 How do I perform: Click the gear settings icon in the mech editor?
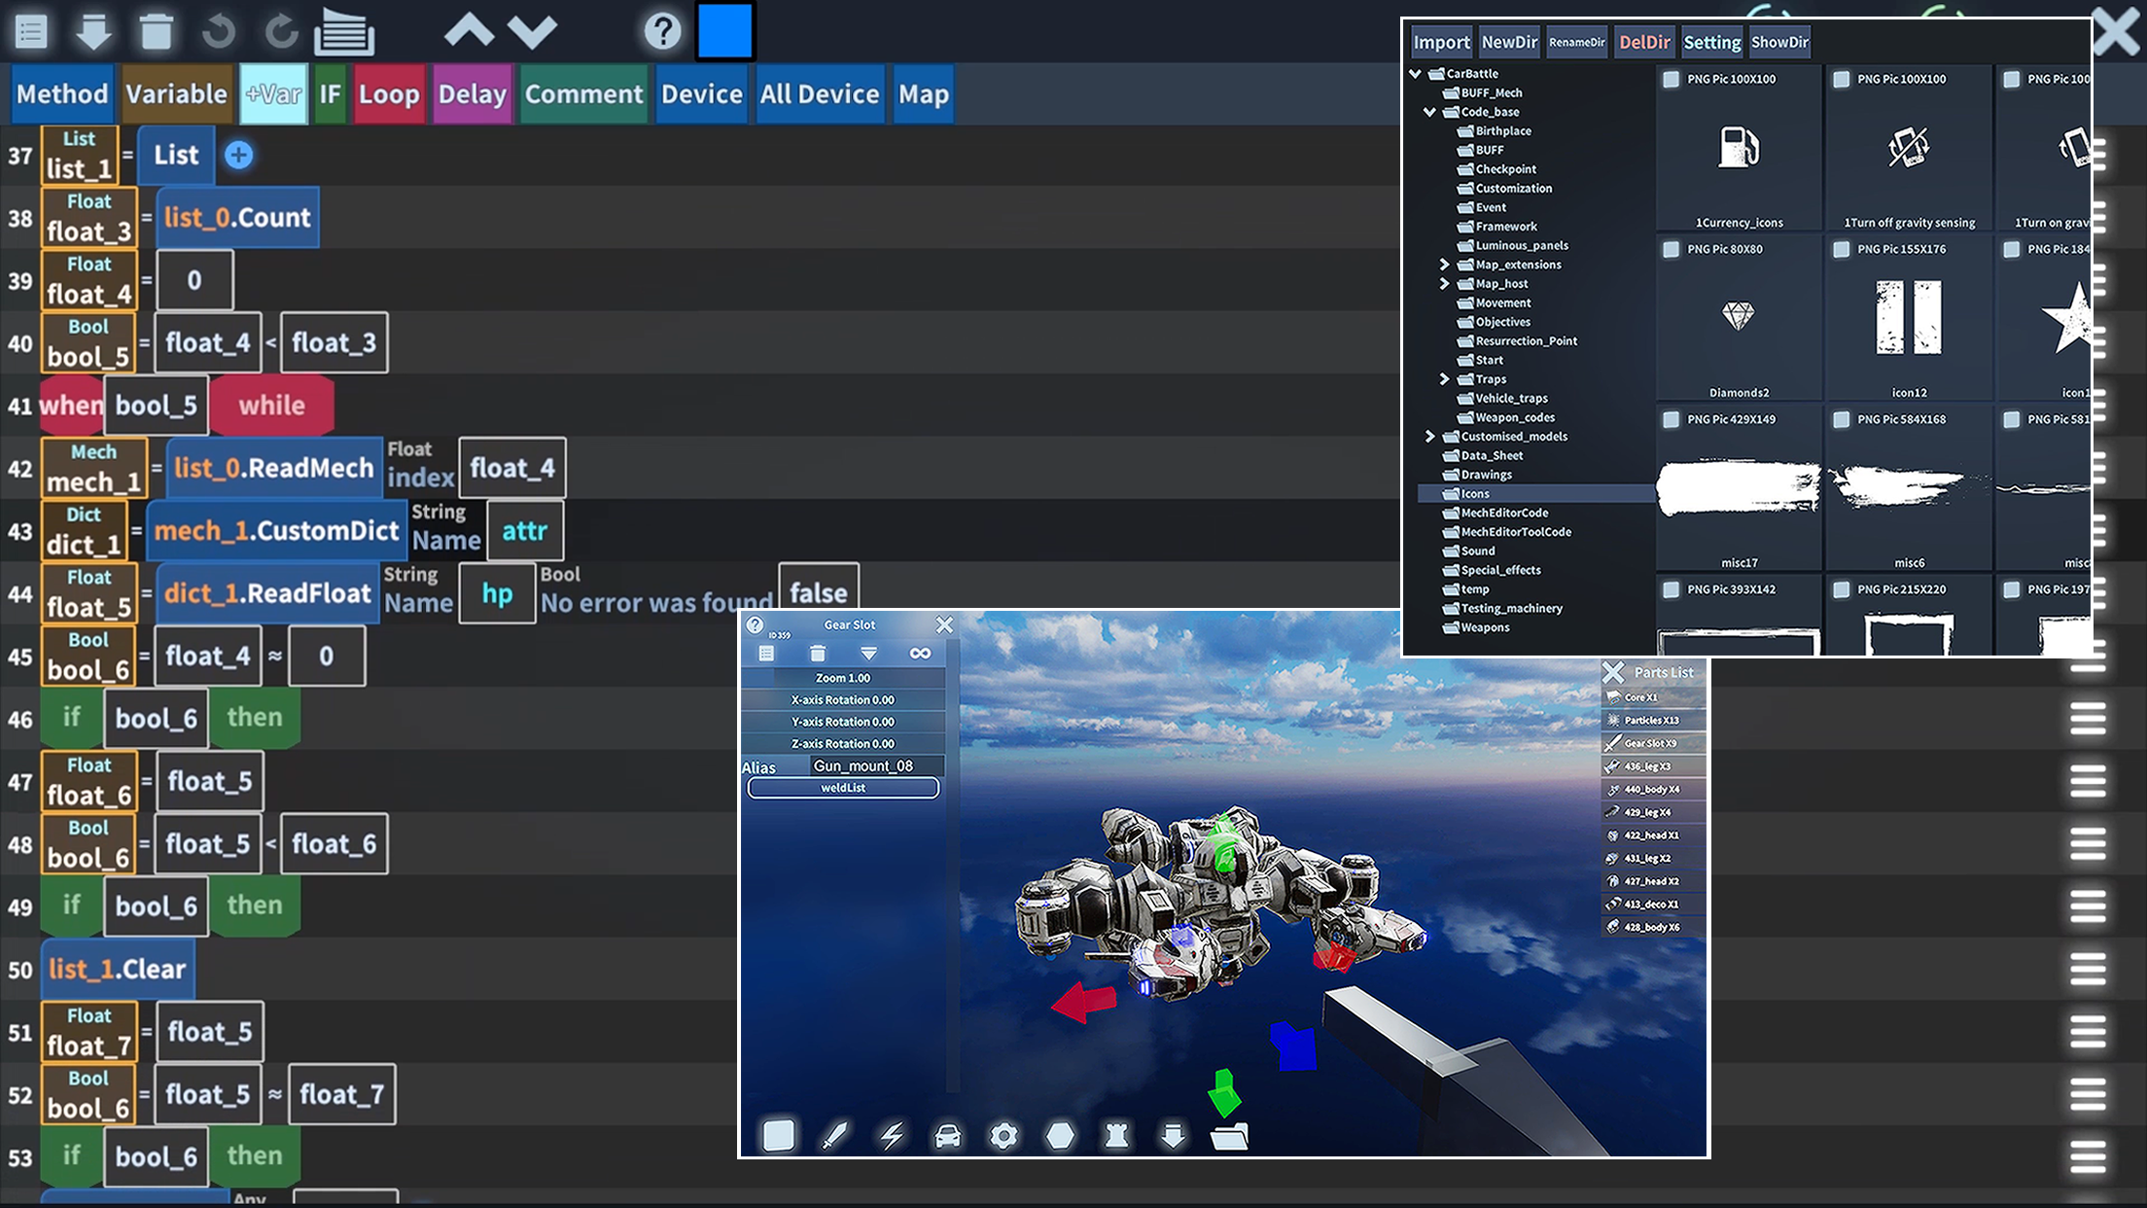click(1004, 1135)
